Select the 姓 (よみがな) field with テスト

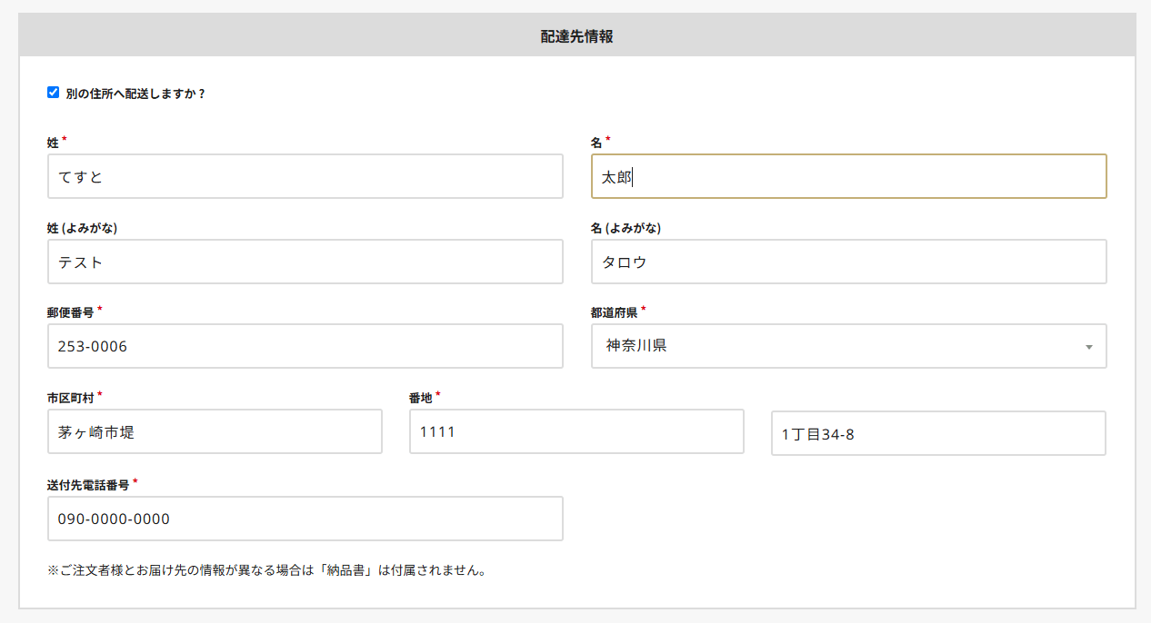(305, 262)
